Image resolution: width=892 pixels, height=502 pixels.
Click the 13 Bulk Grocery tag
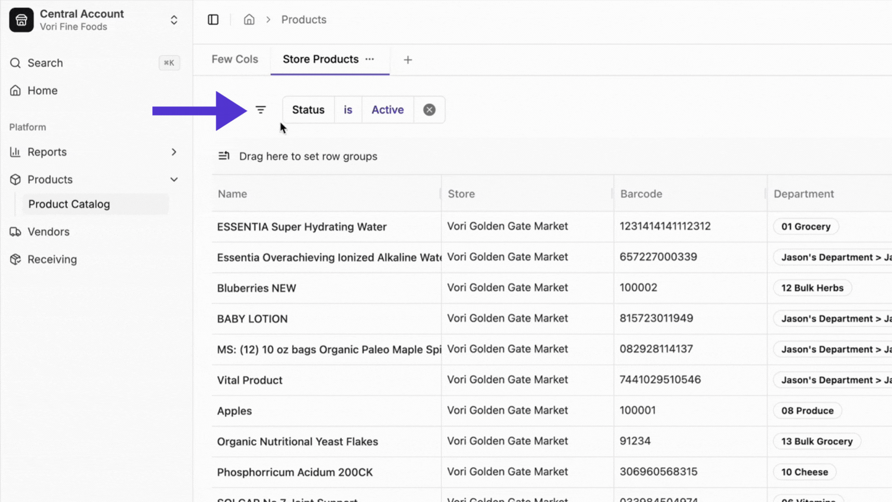[817, 441]
